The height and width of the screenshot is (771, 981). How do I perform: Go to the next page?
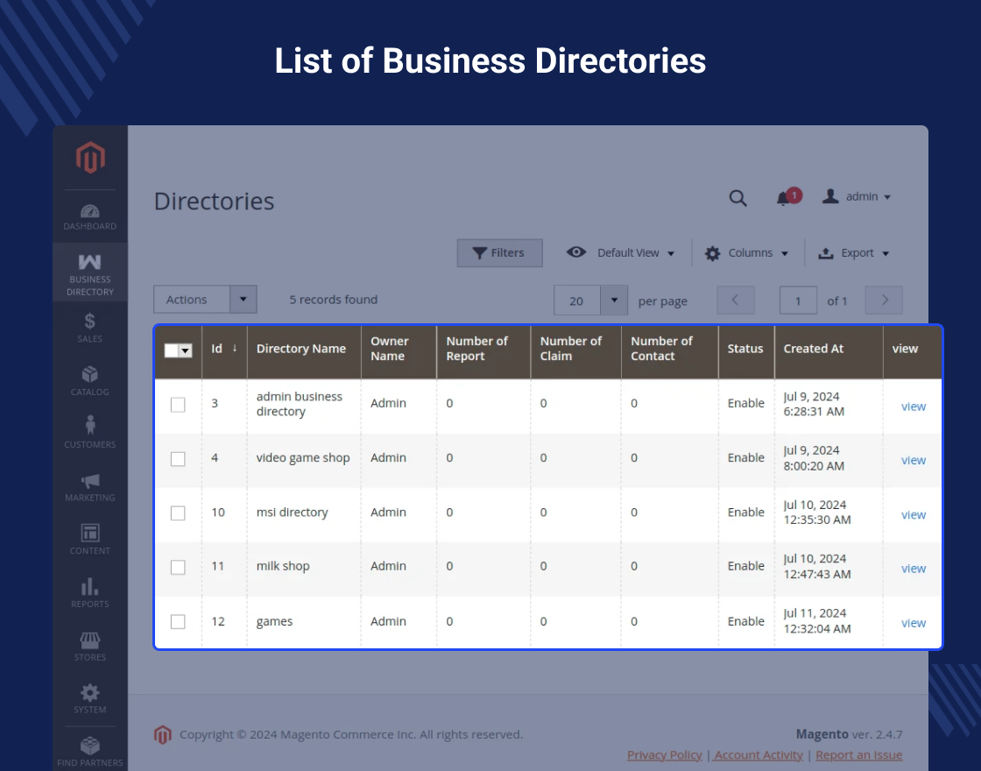[x=884, y=301]
